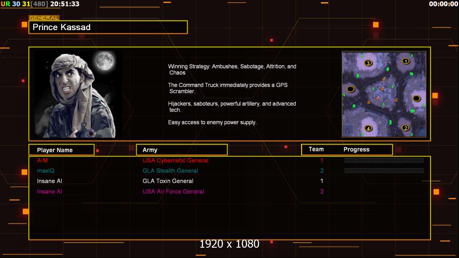Click the Team column label
This screenshot has width=459, height=258.
(316, 149)
